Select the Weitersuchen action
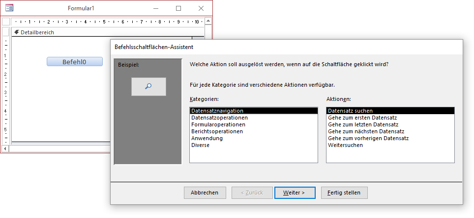474x218 pixels. (x=390, y=145)
